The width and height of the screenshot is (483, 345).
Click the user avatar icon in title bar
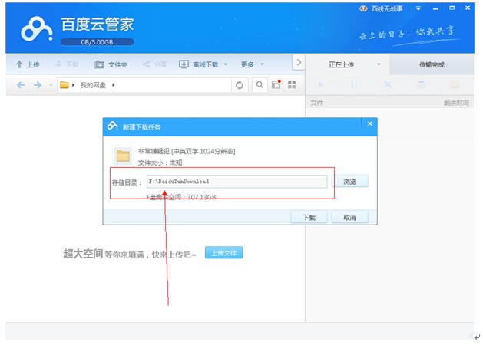[363, 9]
